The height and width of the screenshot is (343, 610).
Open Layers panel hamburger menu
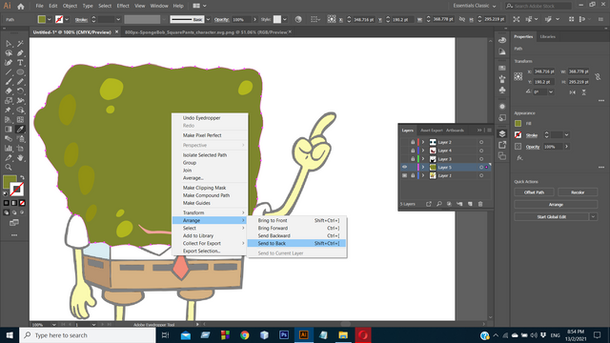(x=489, y=131)
